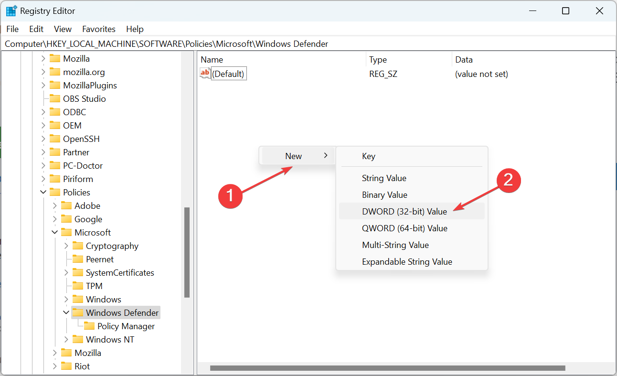The image size is (617, 376).
Task: Expand the mozilla.org key
Action: point(43,72)
